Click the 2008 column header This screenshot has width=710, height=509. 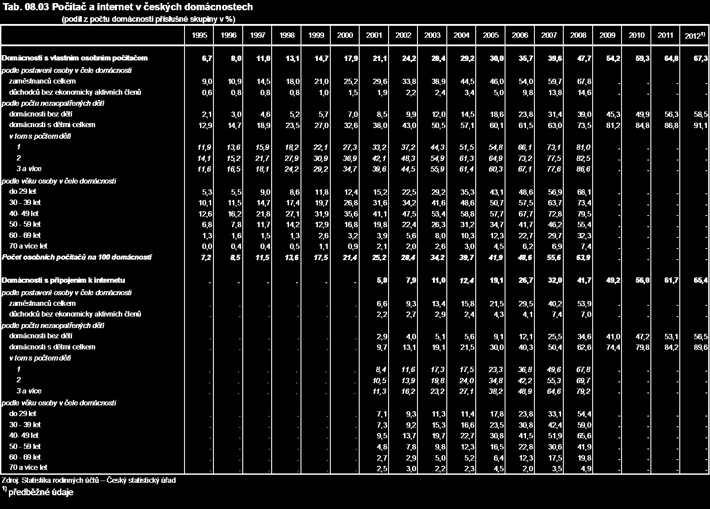(578, 36)
